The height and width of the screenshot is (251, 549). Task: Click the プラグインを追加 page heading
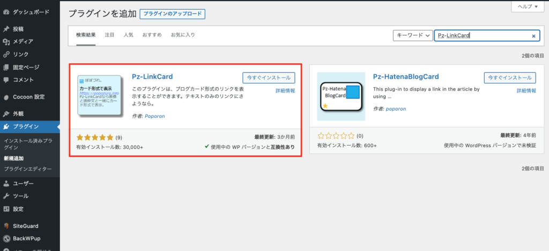click(x=102, y=13)
